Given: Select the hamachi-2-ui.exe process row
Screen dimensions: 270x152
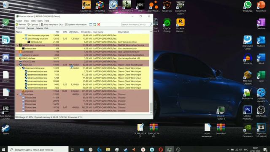Looking at the screenshot, I should [82, 55].
